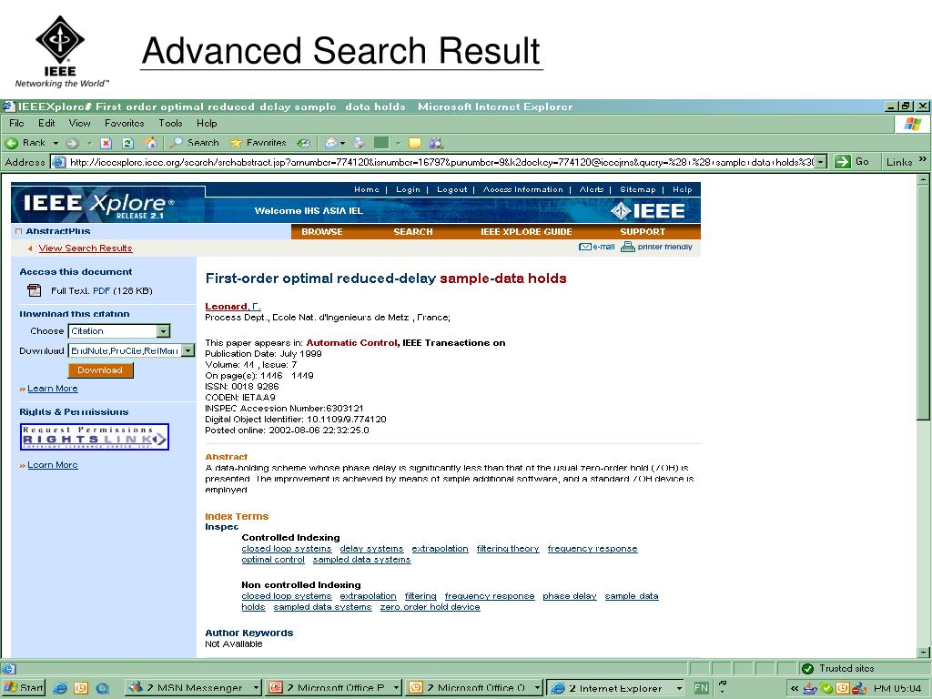Open the Favorites menu

click(124, 123)
